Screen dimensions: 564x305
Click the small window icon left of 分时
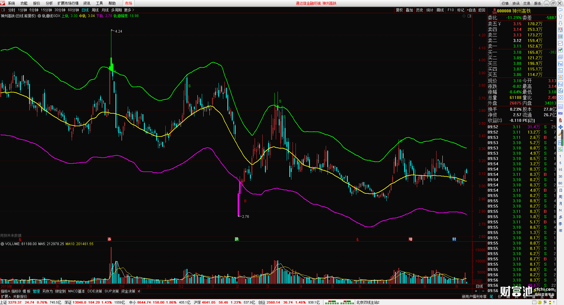(3, 10)
